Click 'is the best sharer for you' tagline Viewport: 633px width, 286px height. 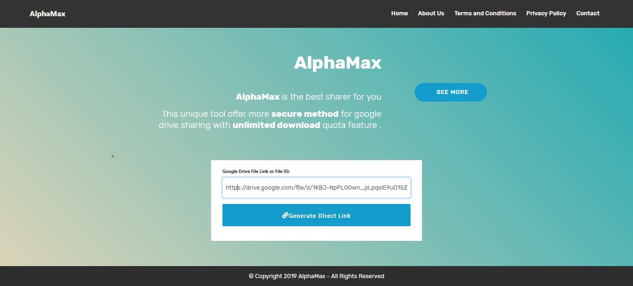[x=331, y=97]
